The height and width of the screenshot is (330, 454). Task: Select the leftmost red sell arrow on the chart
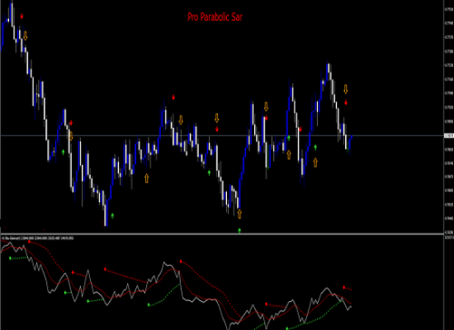pyautogui.click(x=21, y=16)
